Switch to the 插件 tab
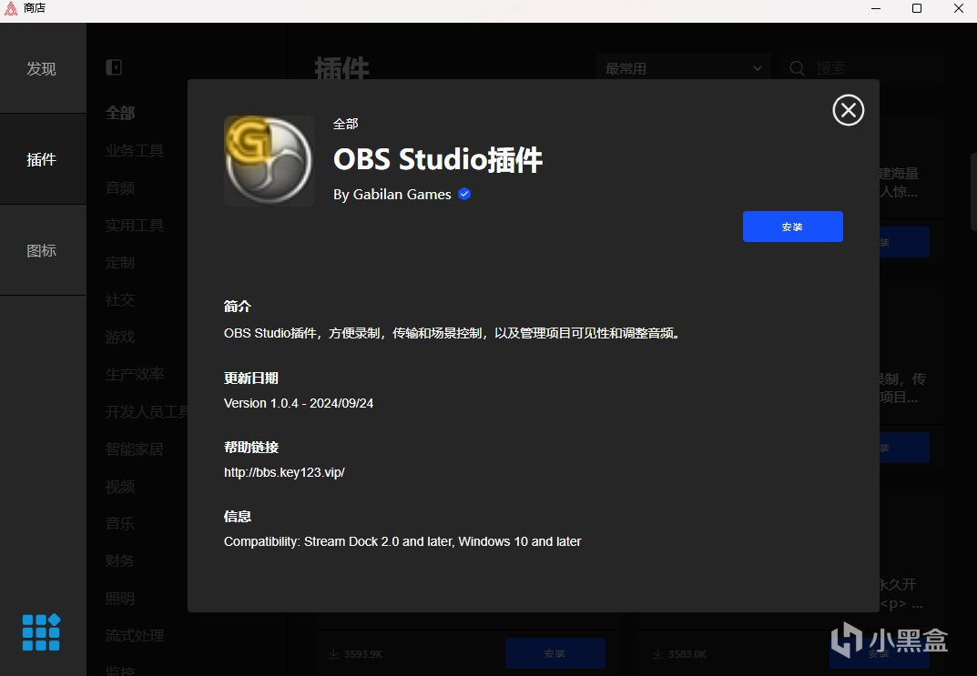977x676 pixels. (x=42, y=159)
